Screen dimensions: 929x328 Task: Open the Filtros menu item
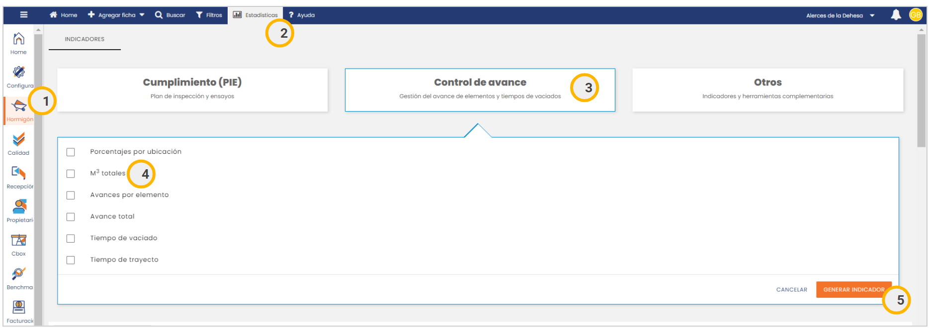click(209, 15)
